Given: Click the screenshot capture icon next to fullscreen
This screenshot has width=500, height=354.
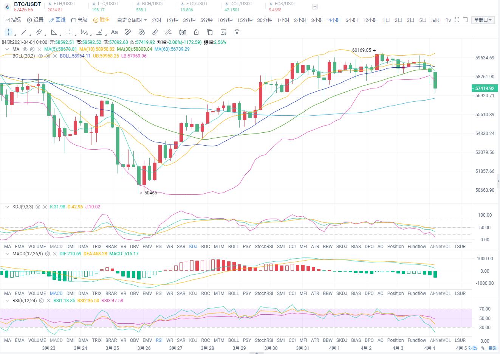Looking at the screenshot, I should tap(465, 20).
